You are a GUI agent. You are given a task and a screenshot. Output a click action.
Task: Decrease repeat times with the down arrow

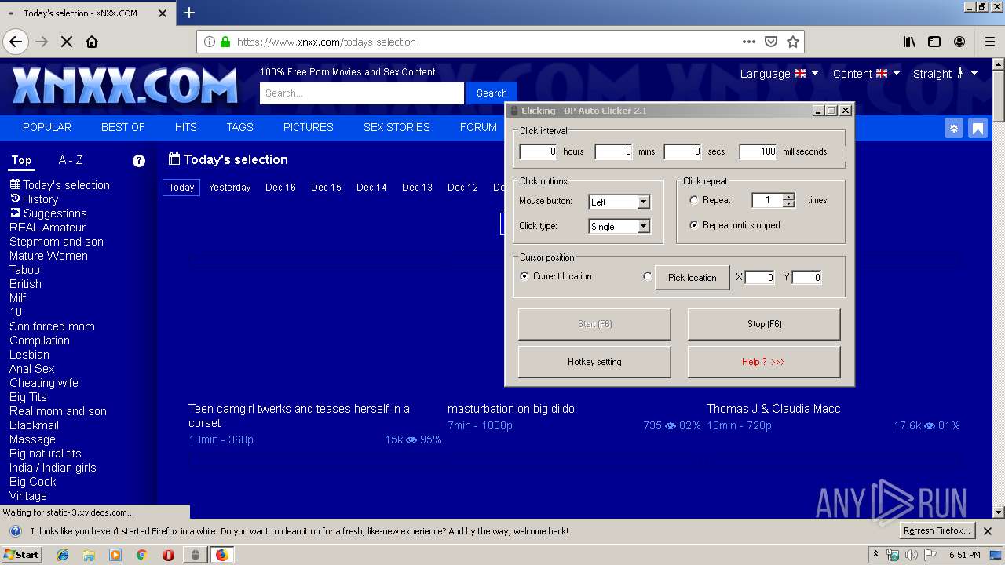pyautogui.click(x=789, y=204)
